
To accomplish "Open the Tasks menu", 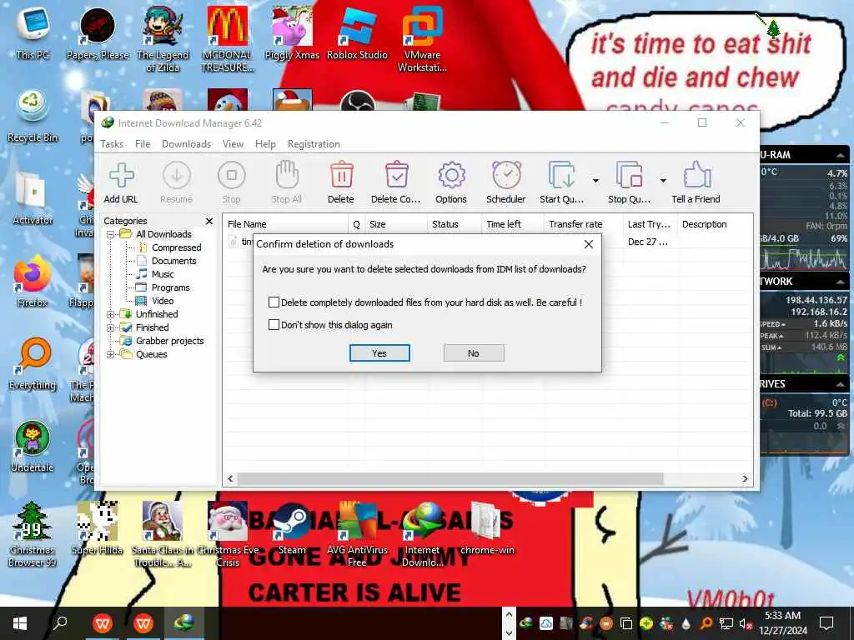I will 112,144.
